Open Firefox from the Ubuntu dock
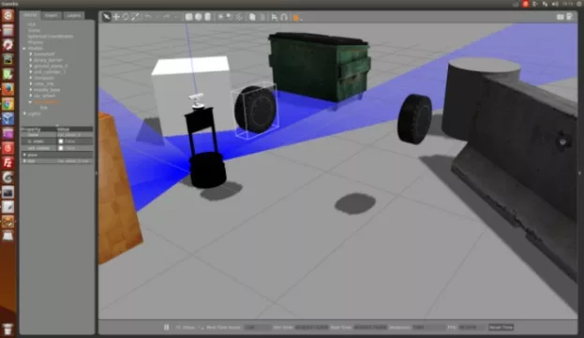Viewport: 584px width, 338px height. 7,89
